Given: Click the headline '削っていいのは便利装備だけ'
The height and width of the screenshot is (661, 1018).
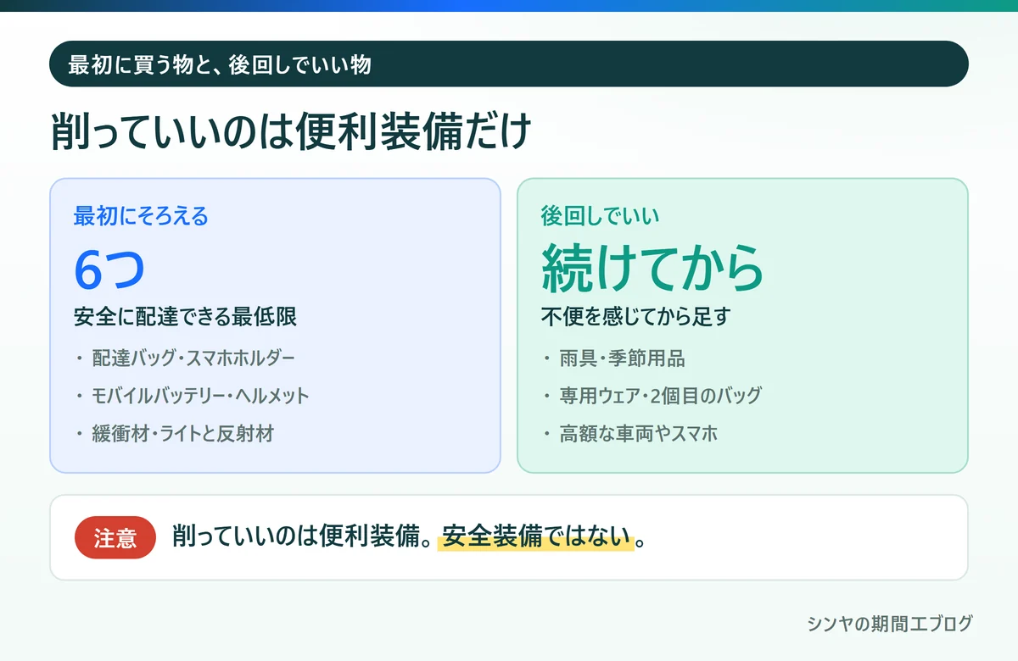Looking at the screenshot, I should 292,132.
